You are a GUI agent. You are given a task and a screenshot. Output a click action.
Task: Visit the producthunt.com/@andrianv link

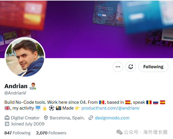(110, 108)
